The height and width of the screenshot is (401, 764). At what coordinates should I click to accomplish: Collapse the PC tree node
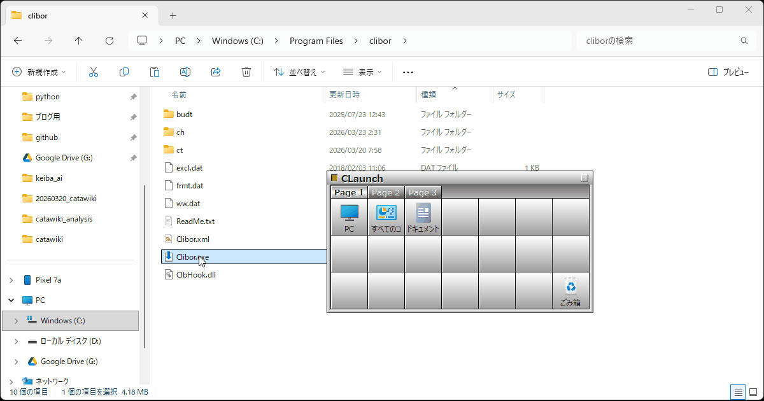tap(11, 300)
